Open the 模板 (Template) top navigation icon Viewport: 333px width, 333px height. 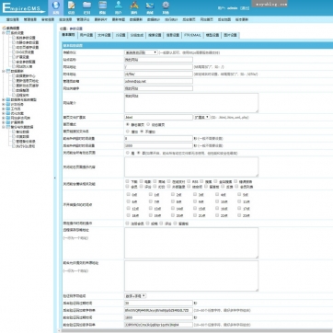103,7
